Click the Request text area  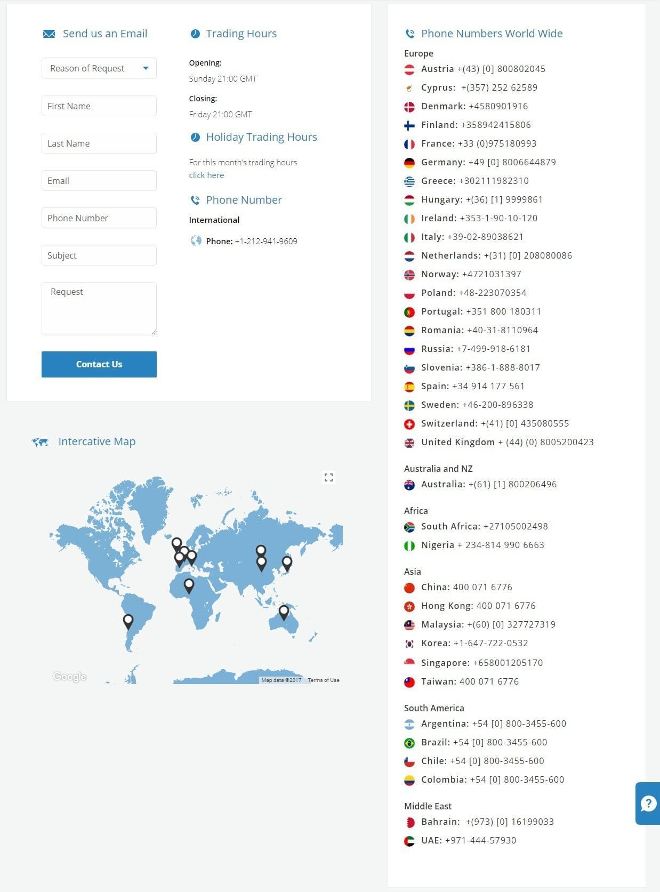[99, 309]
